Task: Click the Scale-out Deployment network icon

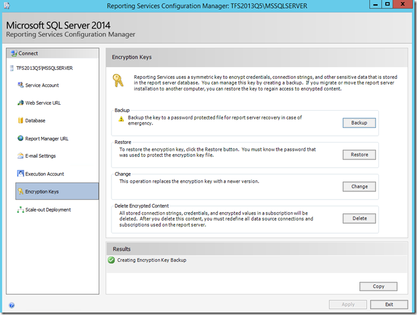Action: [x=20, y=210]
